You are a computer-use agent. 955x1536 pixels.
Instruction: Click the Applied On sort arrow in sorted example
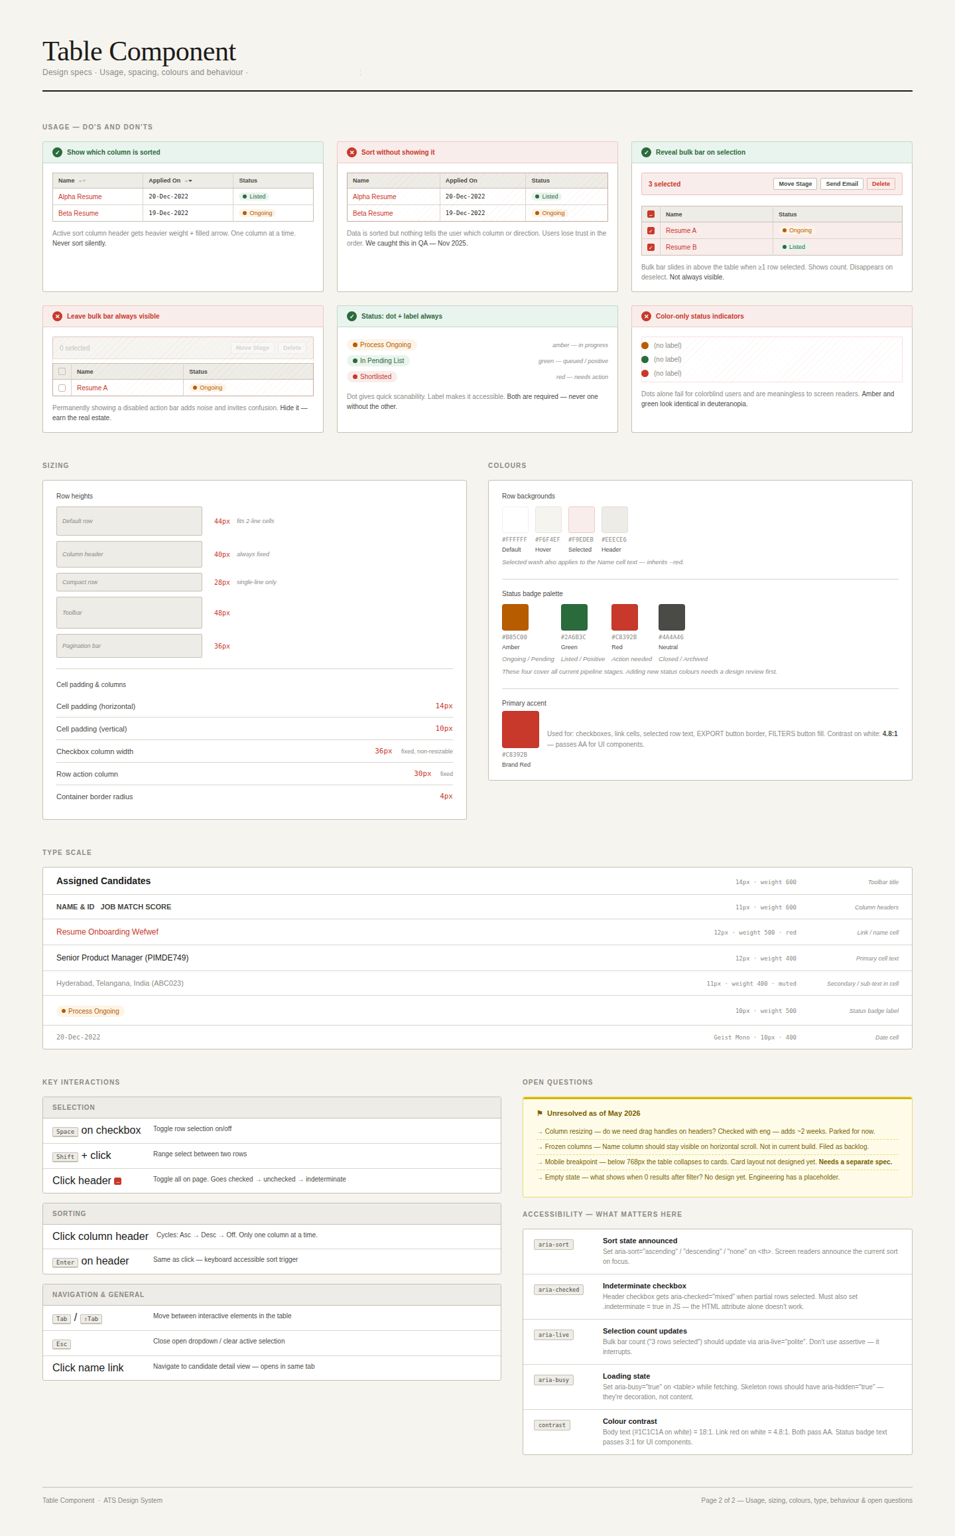tap(188, 181)
